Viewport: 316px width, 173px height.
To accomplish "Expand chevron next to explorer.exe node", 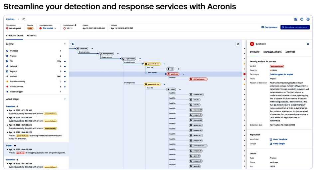I will point(140,59).
